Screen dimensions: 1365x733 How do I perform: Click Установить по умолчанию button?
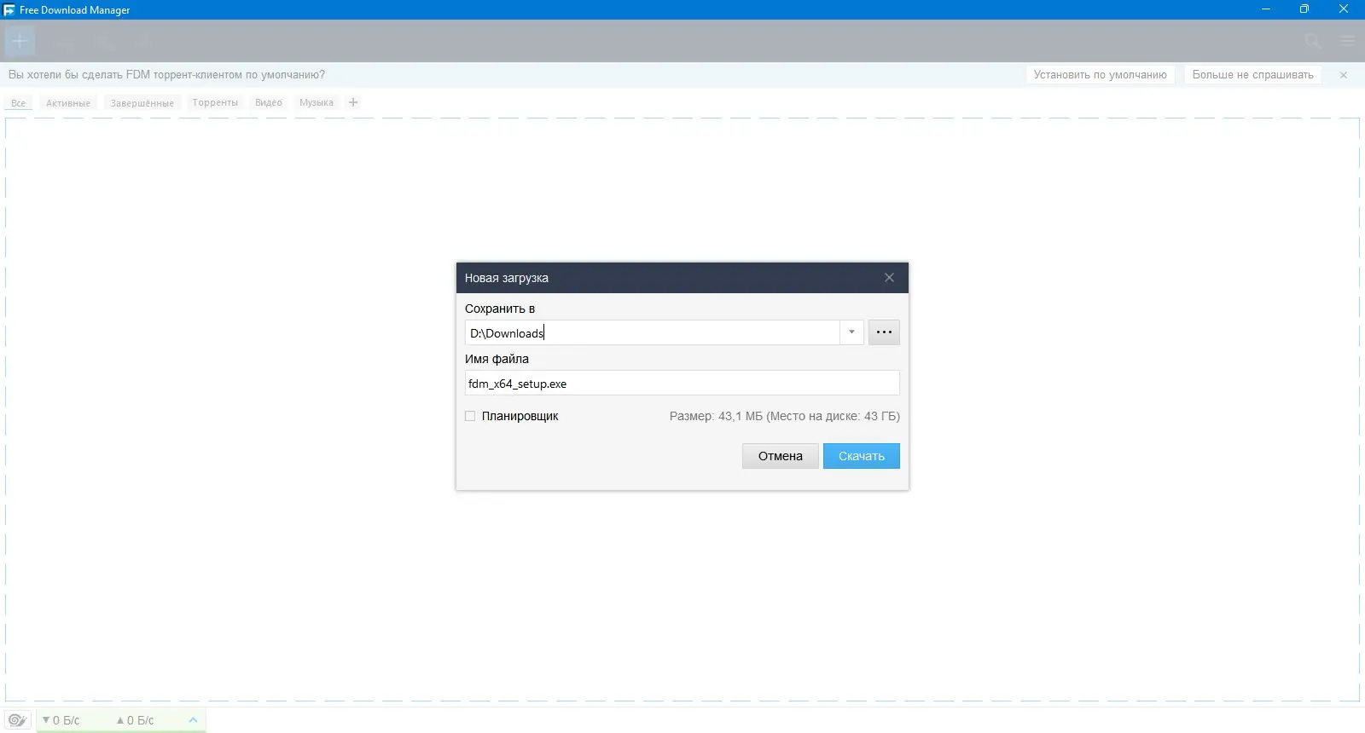pyautogui.click(x=1100, y=75)
